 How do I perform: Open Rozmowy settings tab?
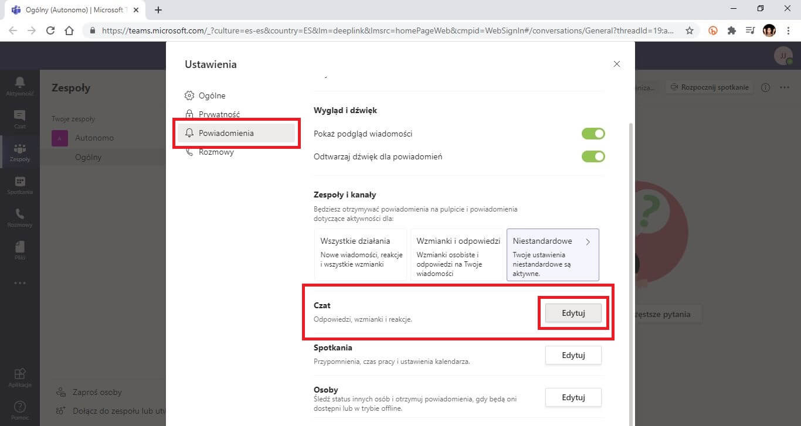236,152
